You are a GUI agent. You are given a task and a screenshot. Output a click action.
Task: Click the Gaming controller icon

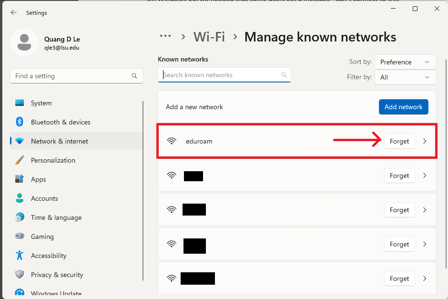[19, 237]
